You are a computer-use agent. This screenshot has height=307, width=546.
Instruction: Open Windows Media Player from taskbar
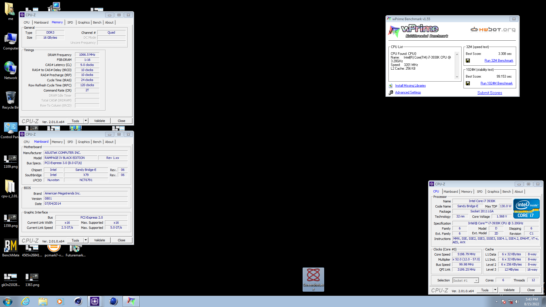[60, 301]
